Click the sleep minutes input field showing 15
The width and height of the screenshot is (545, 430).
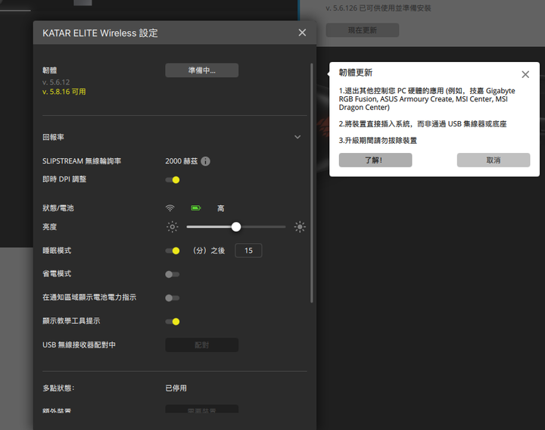point(248,251)
